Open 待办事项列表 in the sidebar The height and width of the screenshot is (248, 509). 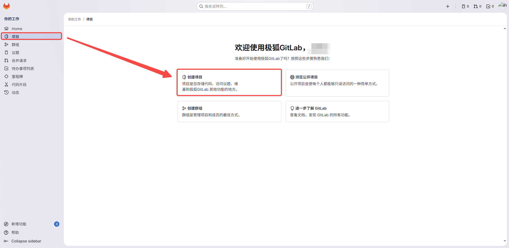(23, 69)
